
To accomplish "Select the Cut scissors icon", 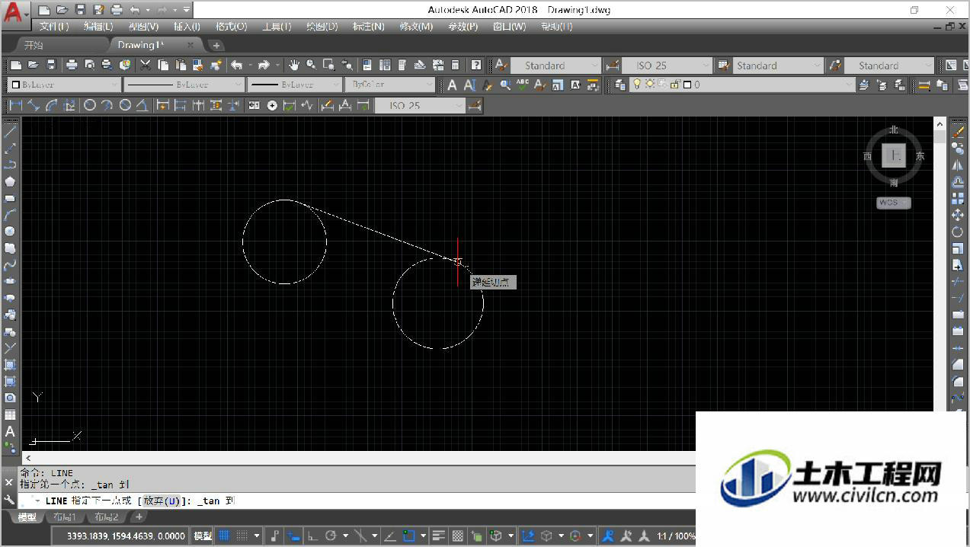I will [146, 66].
